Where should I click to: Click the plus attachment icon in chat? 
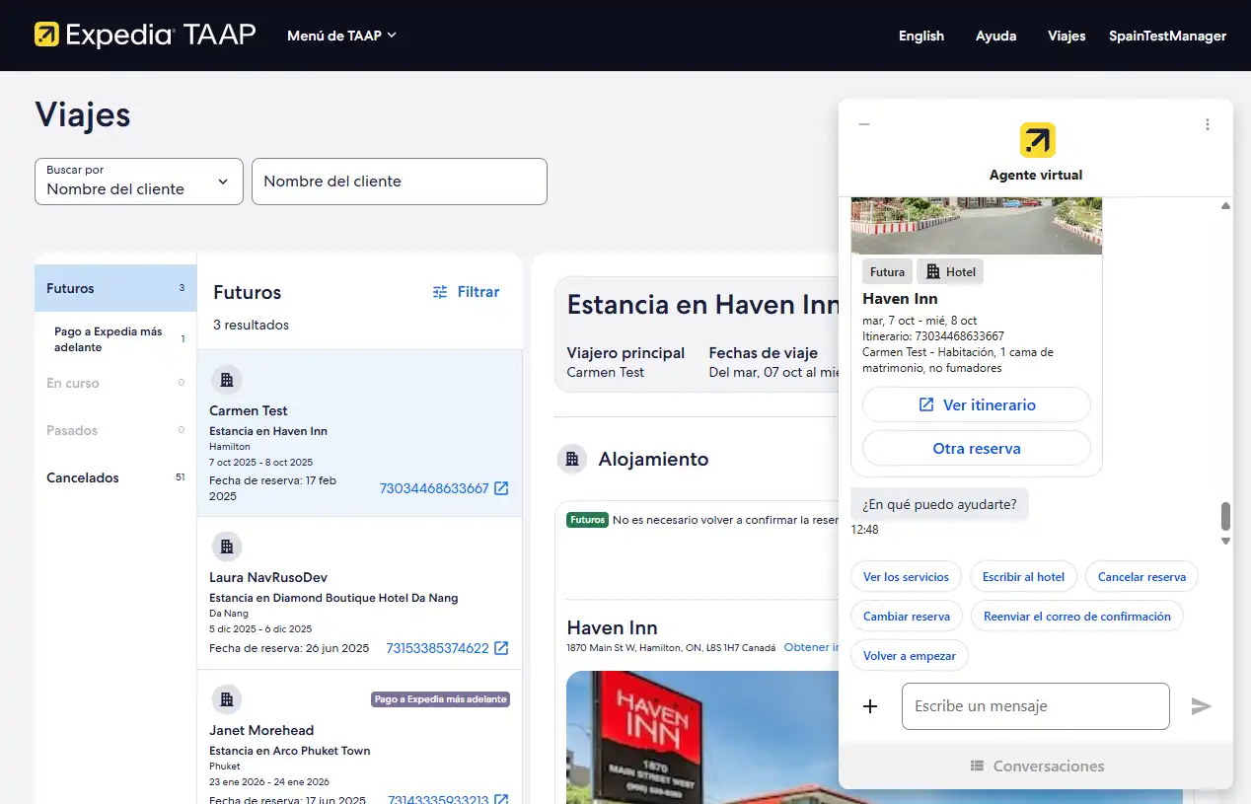pyautogui.click(x=870, y=706)
